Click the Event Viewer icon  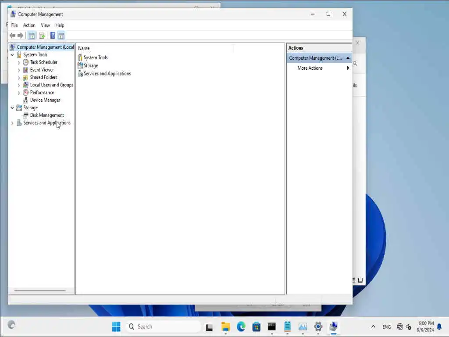pos(26,70)
